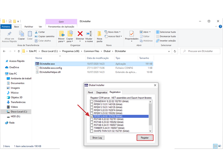Switch to the Partilhar ribbon tab
Viewport: 223px width, 167px height.
coord(29,27)
